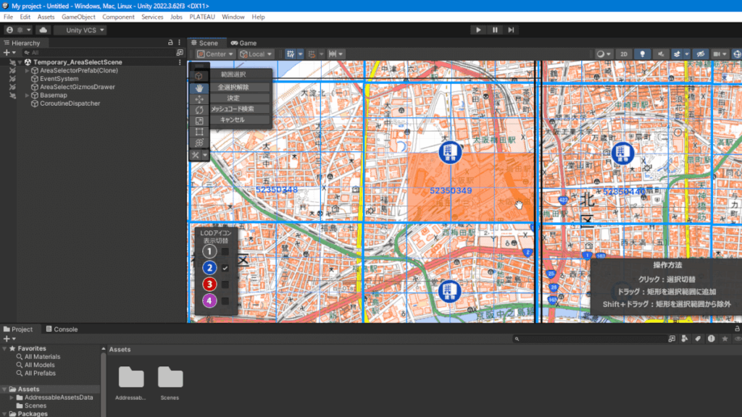Enable LOD 4 icon display checkbox
The height and width of the screenshot is (417, 742).
pyautogui.click(x=225, y=300)
